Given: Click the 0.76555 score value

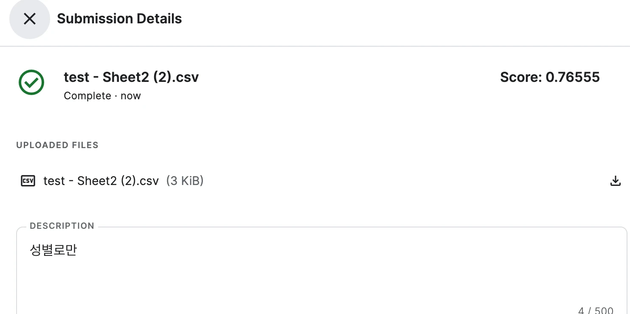Looking at the screenshot, I should (x=573, y=77).
